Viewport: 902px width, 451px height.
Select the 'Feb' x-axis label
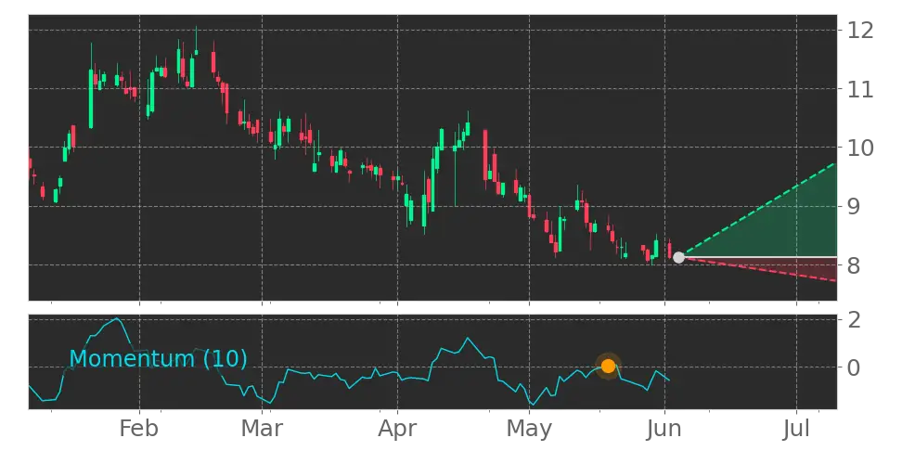click(x=139, y=429)
